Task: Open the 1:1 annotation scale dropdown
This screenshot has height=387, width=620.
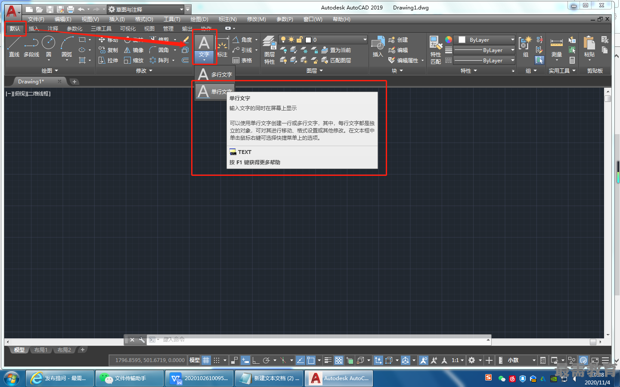Action: point(458,360)
